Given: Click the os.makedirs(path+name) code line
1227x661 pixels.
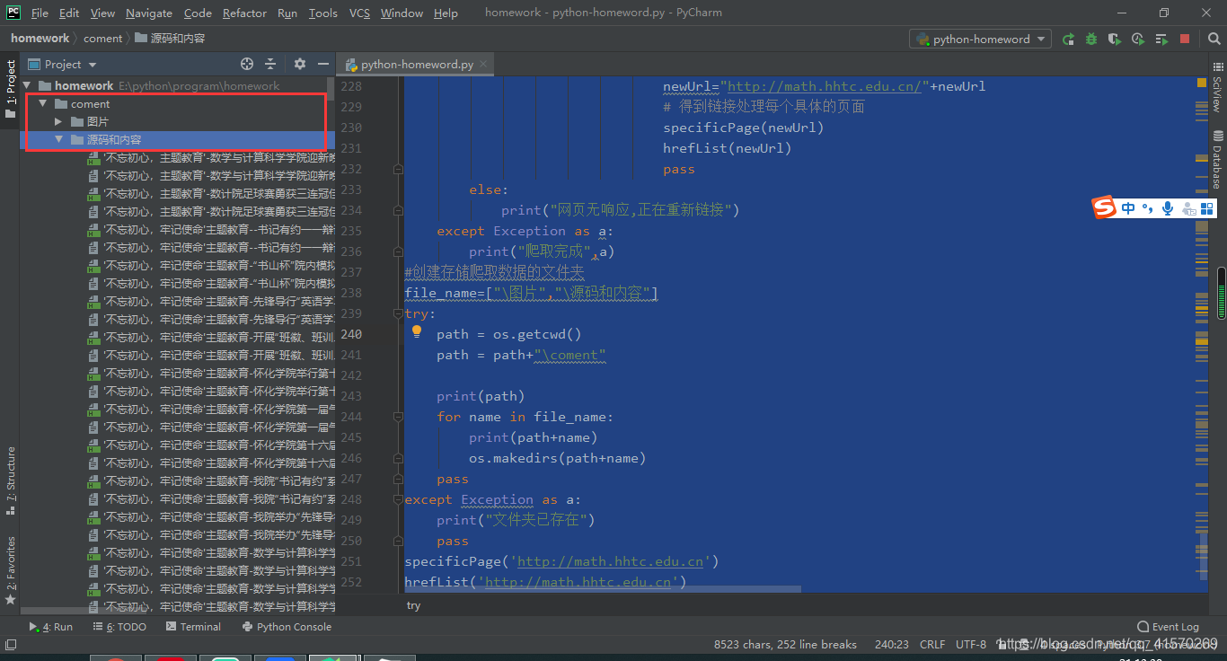Looking at the screenshot, I should 557,458.
